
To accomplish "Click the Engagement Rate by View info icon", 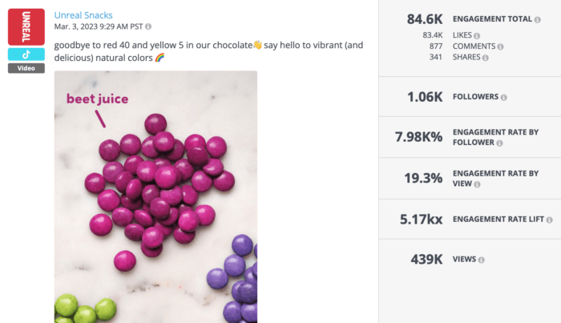I will 477,184.
